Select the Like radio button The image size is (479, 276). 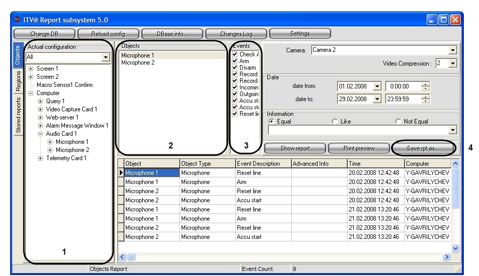pos(334,121)
